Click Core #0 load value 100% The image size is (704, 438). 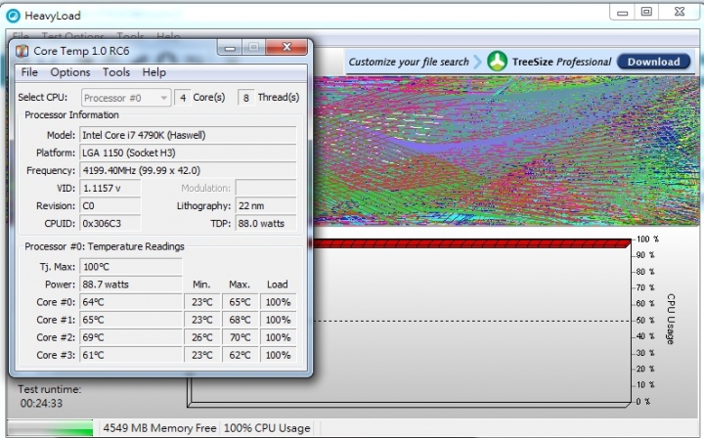pos(278,302)
